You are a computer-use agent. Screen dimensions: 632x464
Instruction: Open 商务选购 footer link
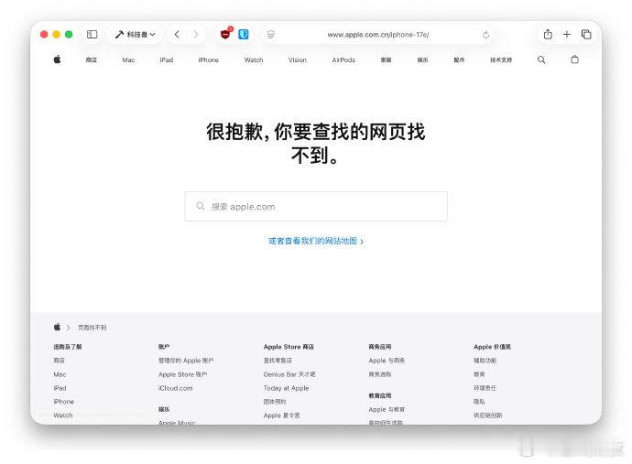[x=380, y=374]
